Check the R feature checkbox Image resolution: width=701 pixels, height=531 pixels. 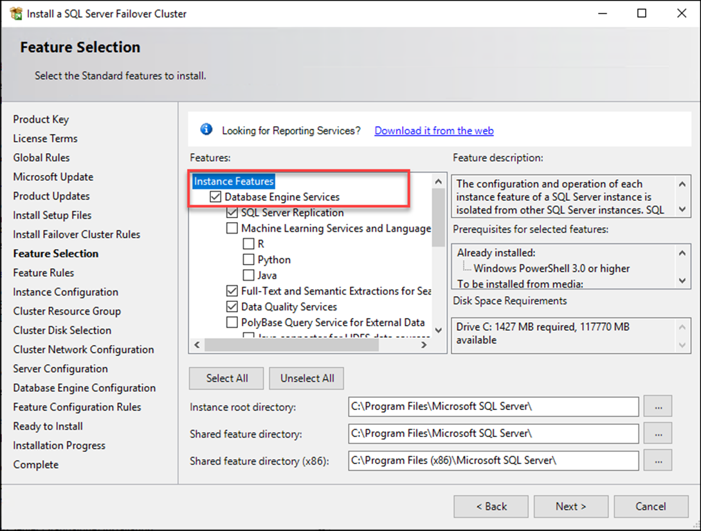tap(249, 244)
